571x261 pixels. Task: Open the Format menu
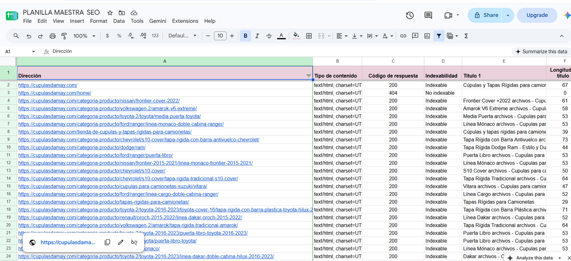98,21
